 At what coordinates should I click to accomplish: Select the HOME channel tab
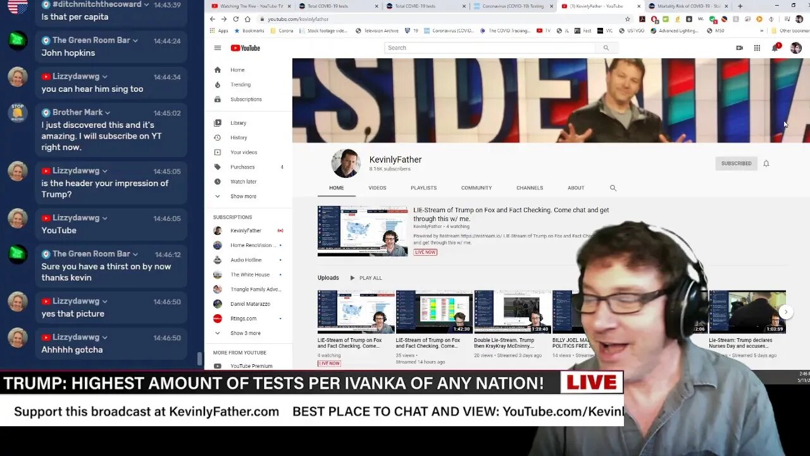[337, 188]
